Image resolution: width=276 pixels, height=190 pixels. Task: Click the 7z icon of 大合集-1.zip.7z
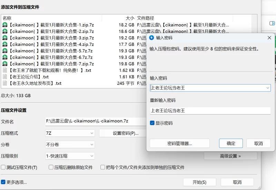tap(5, 25)
